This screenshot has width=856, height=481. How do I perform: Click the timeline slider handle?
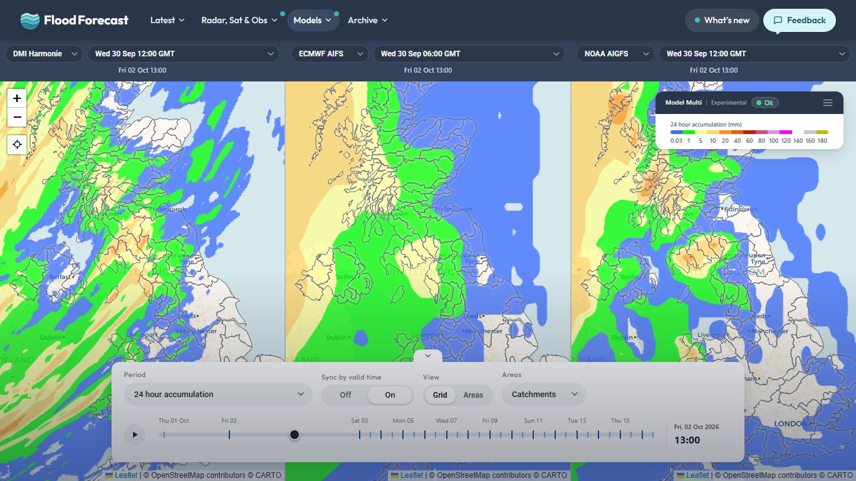[x=295, y=435]
